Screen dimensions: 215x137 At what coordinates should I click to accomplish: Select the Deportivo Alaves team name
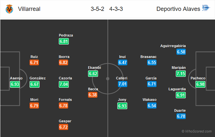click(178, 9)
